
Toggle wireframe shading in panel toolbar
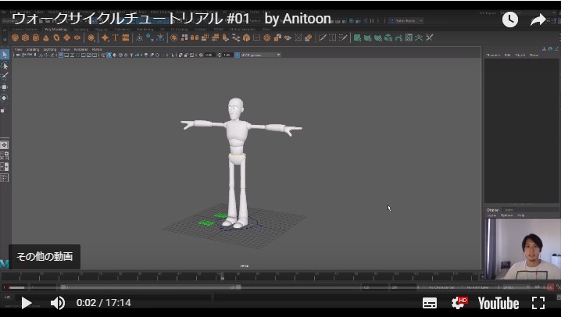click(x=103, y=55)
